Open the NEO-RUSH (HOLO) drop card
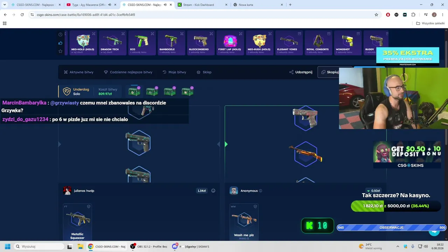Screen dimensions: 448x252 click(x=260, y=43)
